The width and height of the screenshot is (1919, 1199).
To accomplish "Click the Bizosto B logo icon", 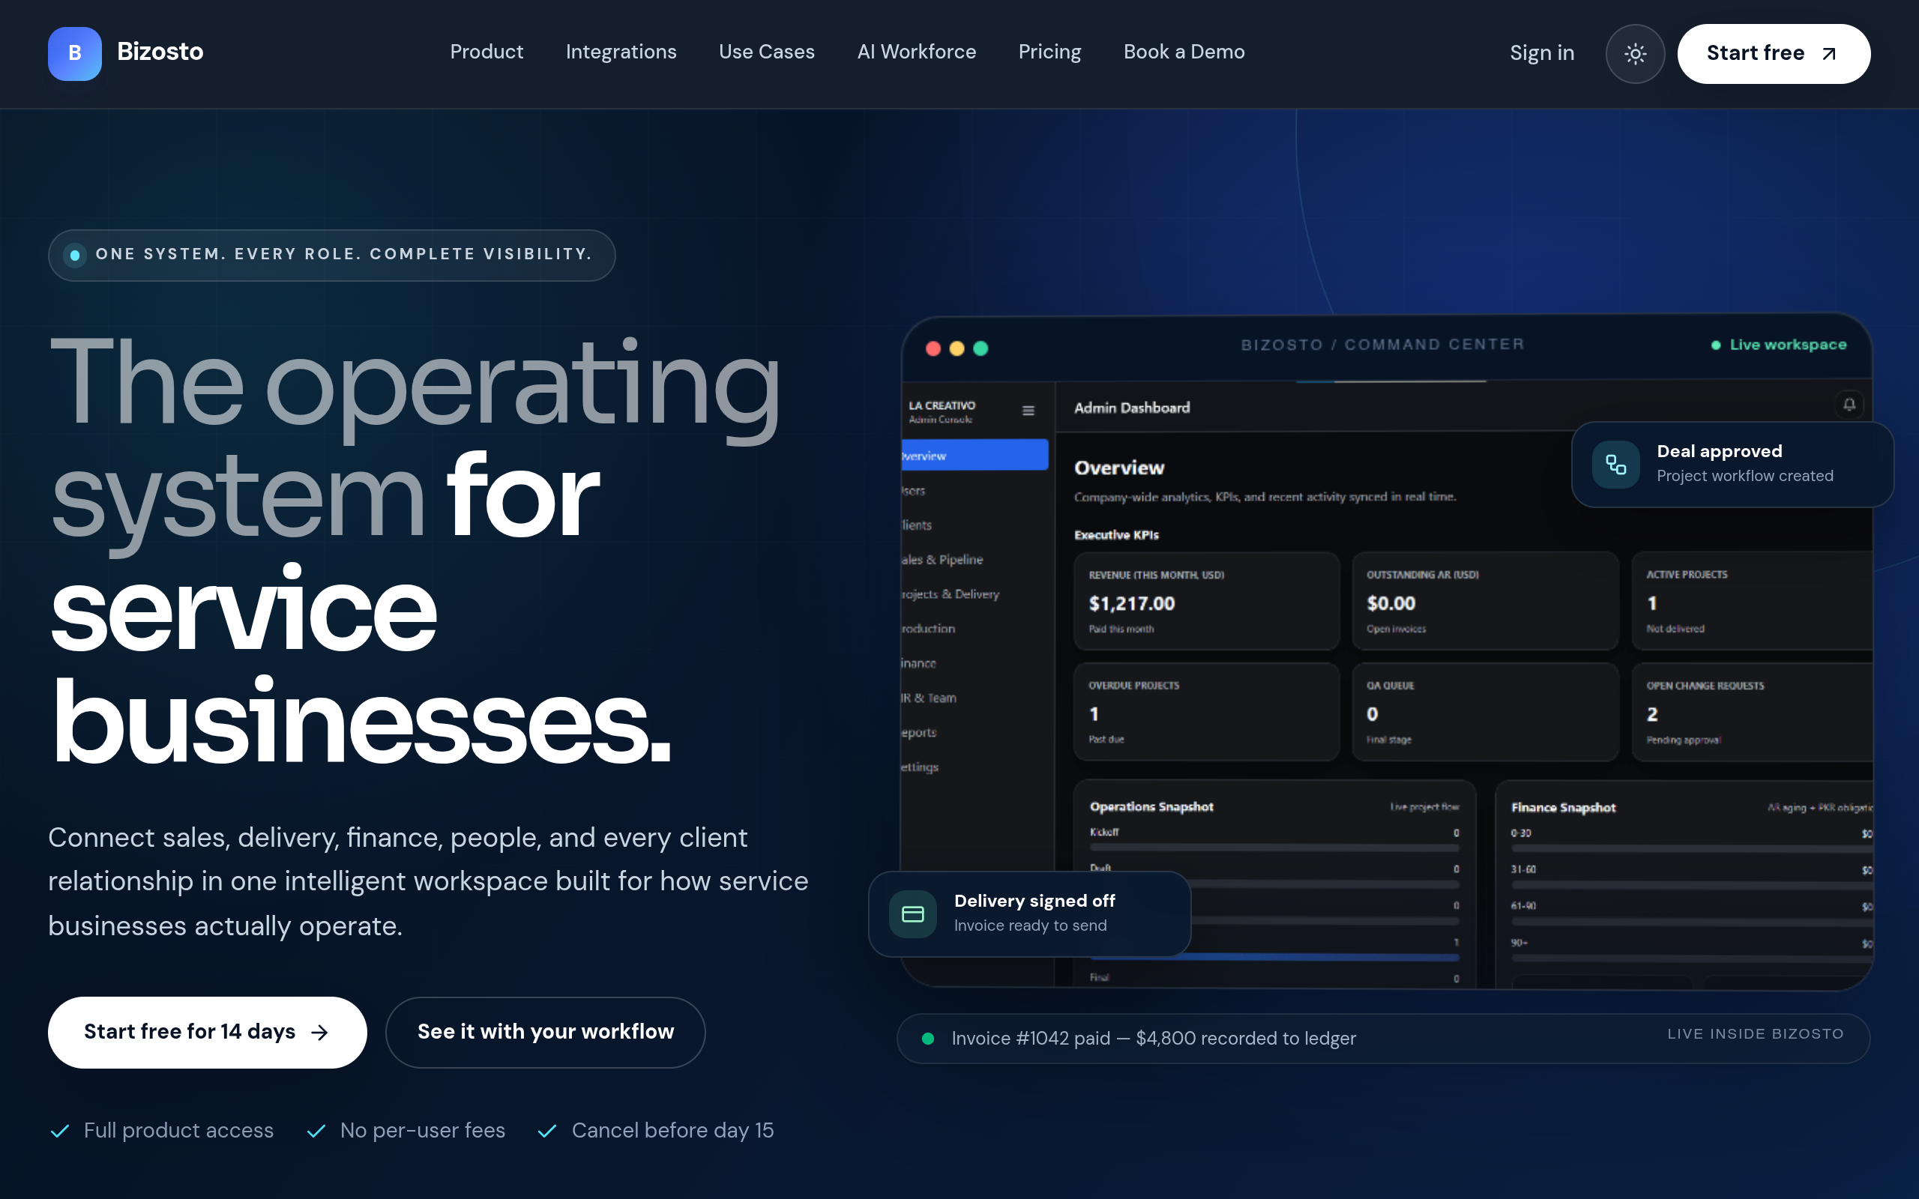I will [74, 53].
